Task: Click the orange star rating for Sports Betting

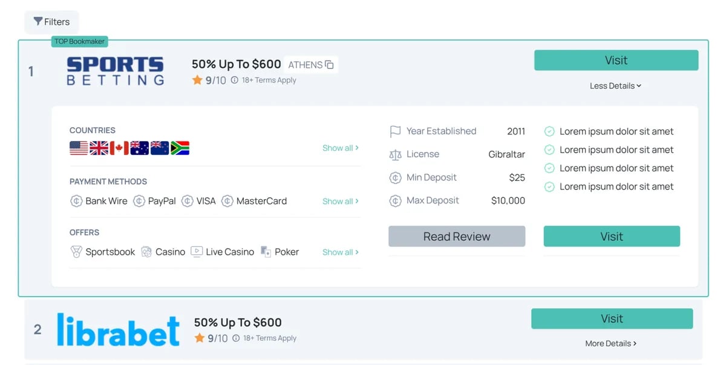Action: [x=197, y=80]
